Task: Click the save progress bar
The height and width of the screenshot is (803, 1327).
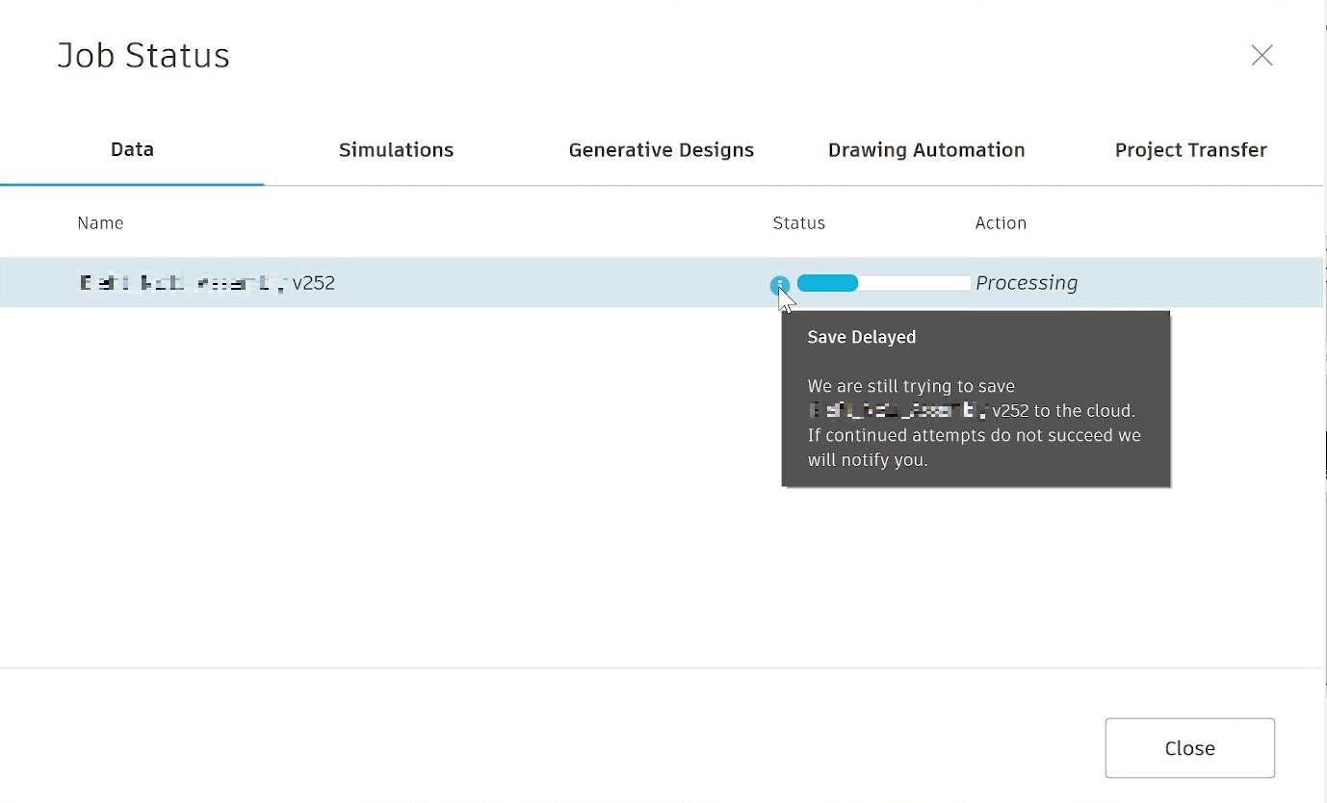Action: pyautogui.click(x=883, y=283)
